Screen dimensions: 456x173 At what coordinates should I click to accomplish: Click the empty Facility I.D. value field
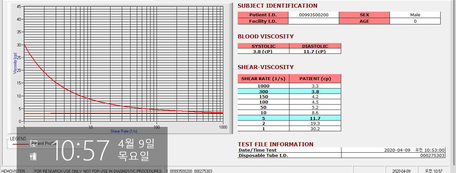313,21
